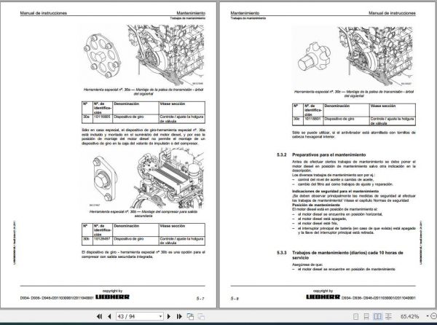
Task: Click 'Indicaciones de seguridad para el mantenimiento' subheading
Action: (x=335, y=191)
